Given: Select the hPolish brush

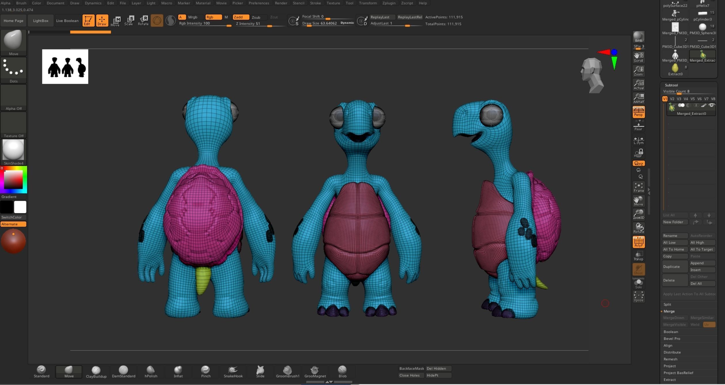Looking at the screenshot, I should (151, 371).
